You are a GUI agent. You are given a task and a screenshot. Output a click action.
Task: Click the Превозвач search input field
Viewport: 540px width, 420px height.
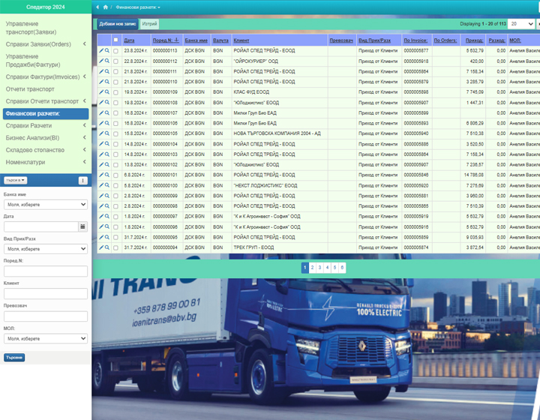[46, 316]
